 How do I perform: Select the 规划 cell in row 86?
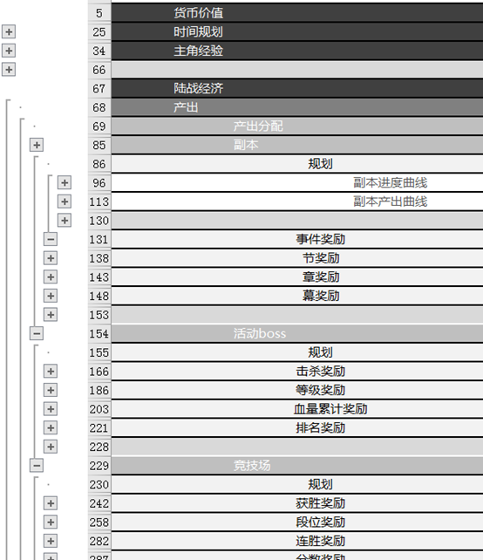click(x=297, y=164)
